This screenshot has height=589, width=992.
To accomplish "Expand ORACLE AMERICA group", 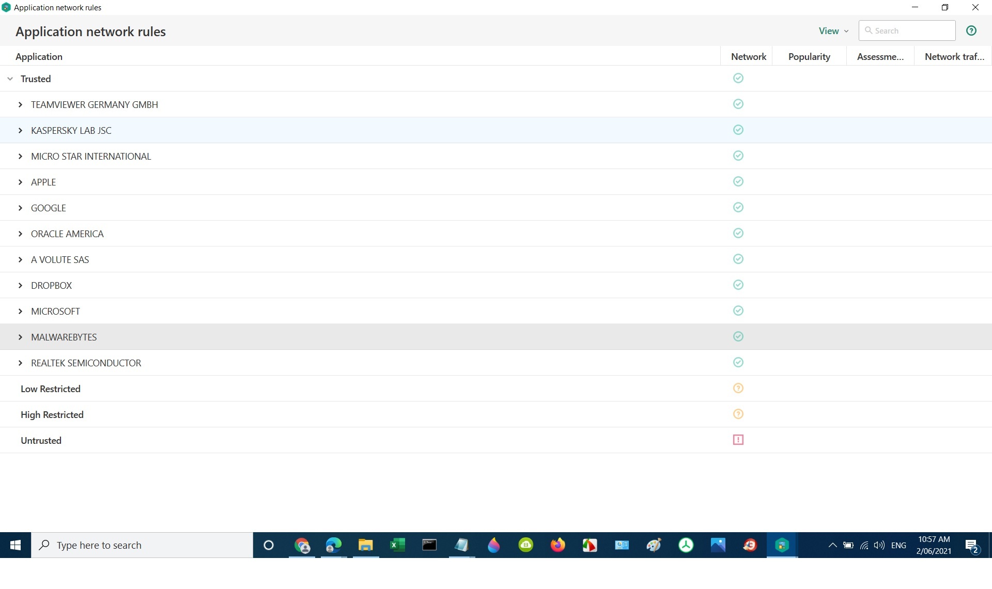I will click(20, 234).
